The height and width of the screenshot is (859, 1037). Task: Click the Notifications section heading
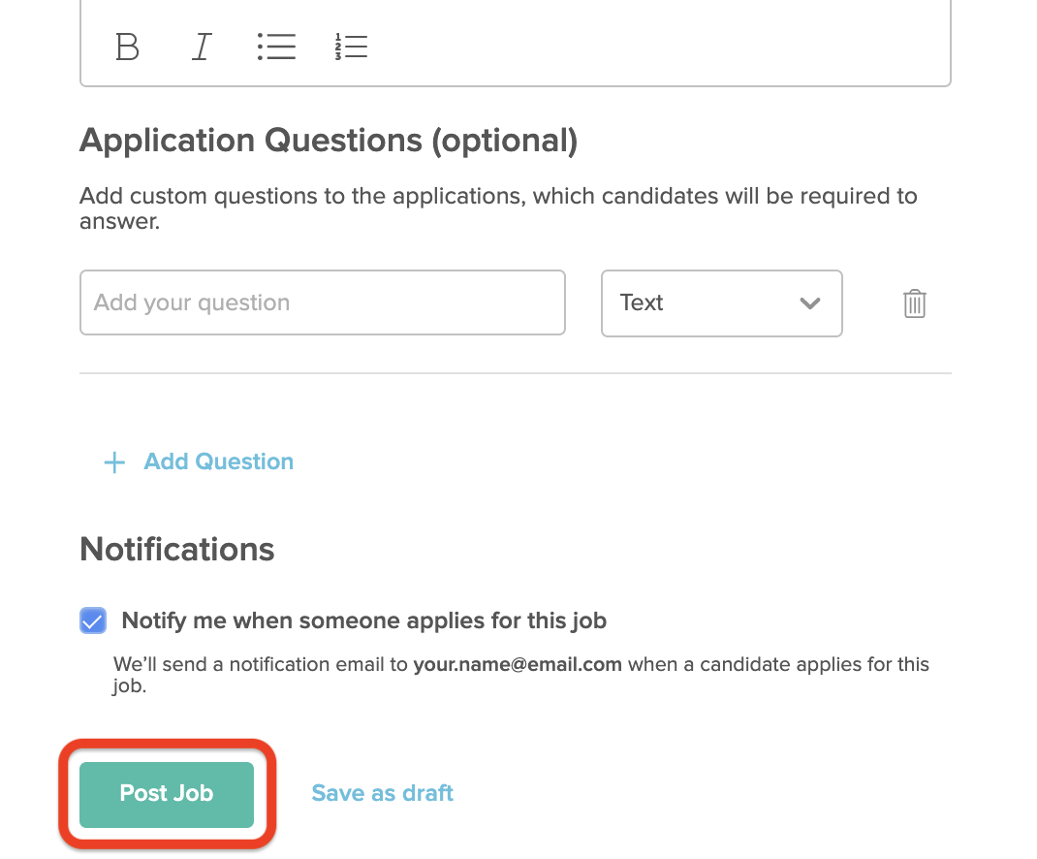pos(177,550)
